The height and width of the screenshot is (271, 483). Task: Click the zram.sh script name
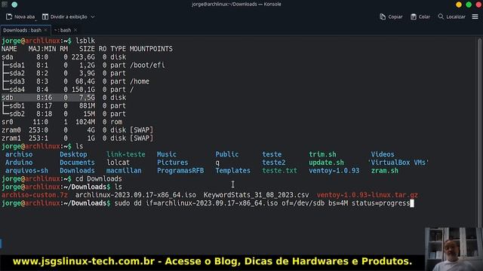[384, 171]
